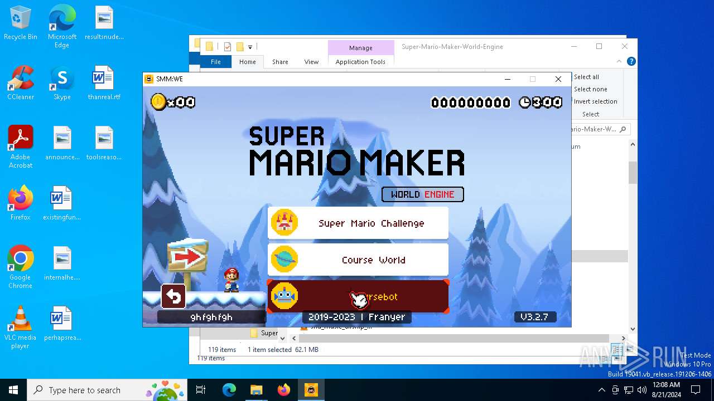This screenshot has height=401, width=714.
Task: Switch Explorer to details view icon
Action: coord(617,349)
